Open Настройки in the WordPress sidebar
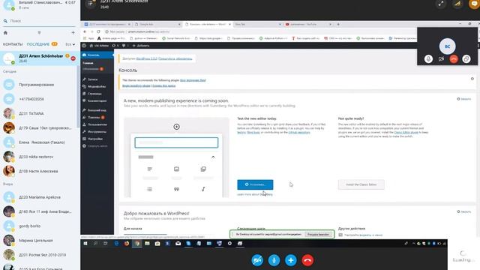Screen dimensions: 480x270 pyautogui.click(x=97, y=139)
